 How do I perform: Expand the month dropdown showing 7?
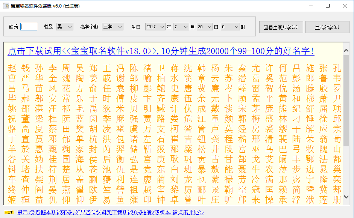[181, 27]
